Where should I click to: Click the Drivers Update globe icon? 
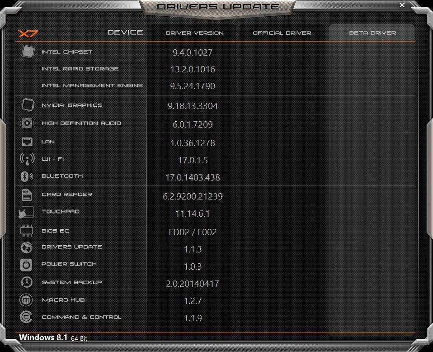tap(27, 247)
